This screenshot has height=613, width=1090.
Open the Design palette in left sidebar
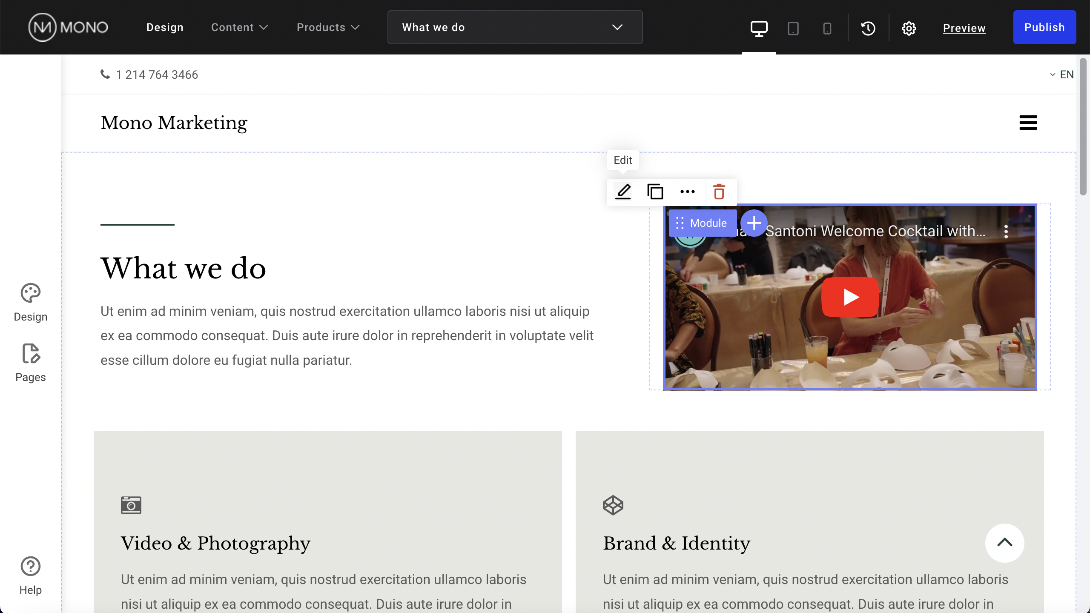pos(31,303)
